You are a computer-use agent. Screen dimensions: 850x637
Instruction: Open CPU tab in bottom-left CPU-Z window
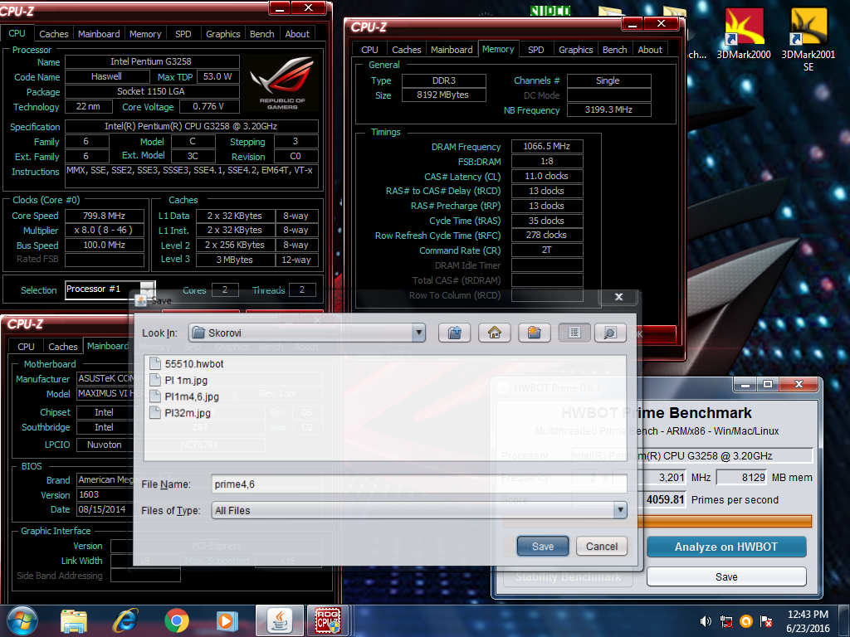point(26,347)
